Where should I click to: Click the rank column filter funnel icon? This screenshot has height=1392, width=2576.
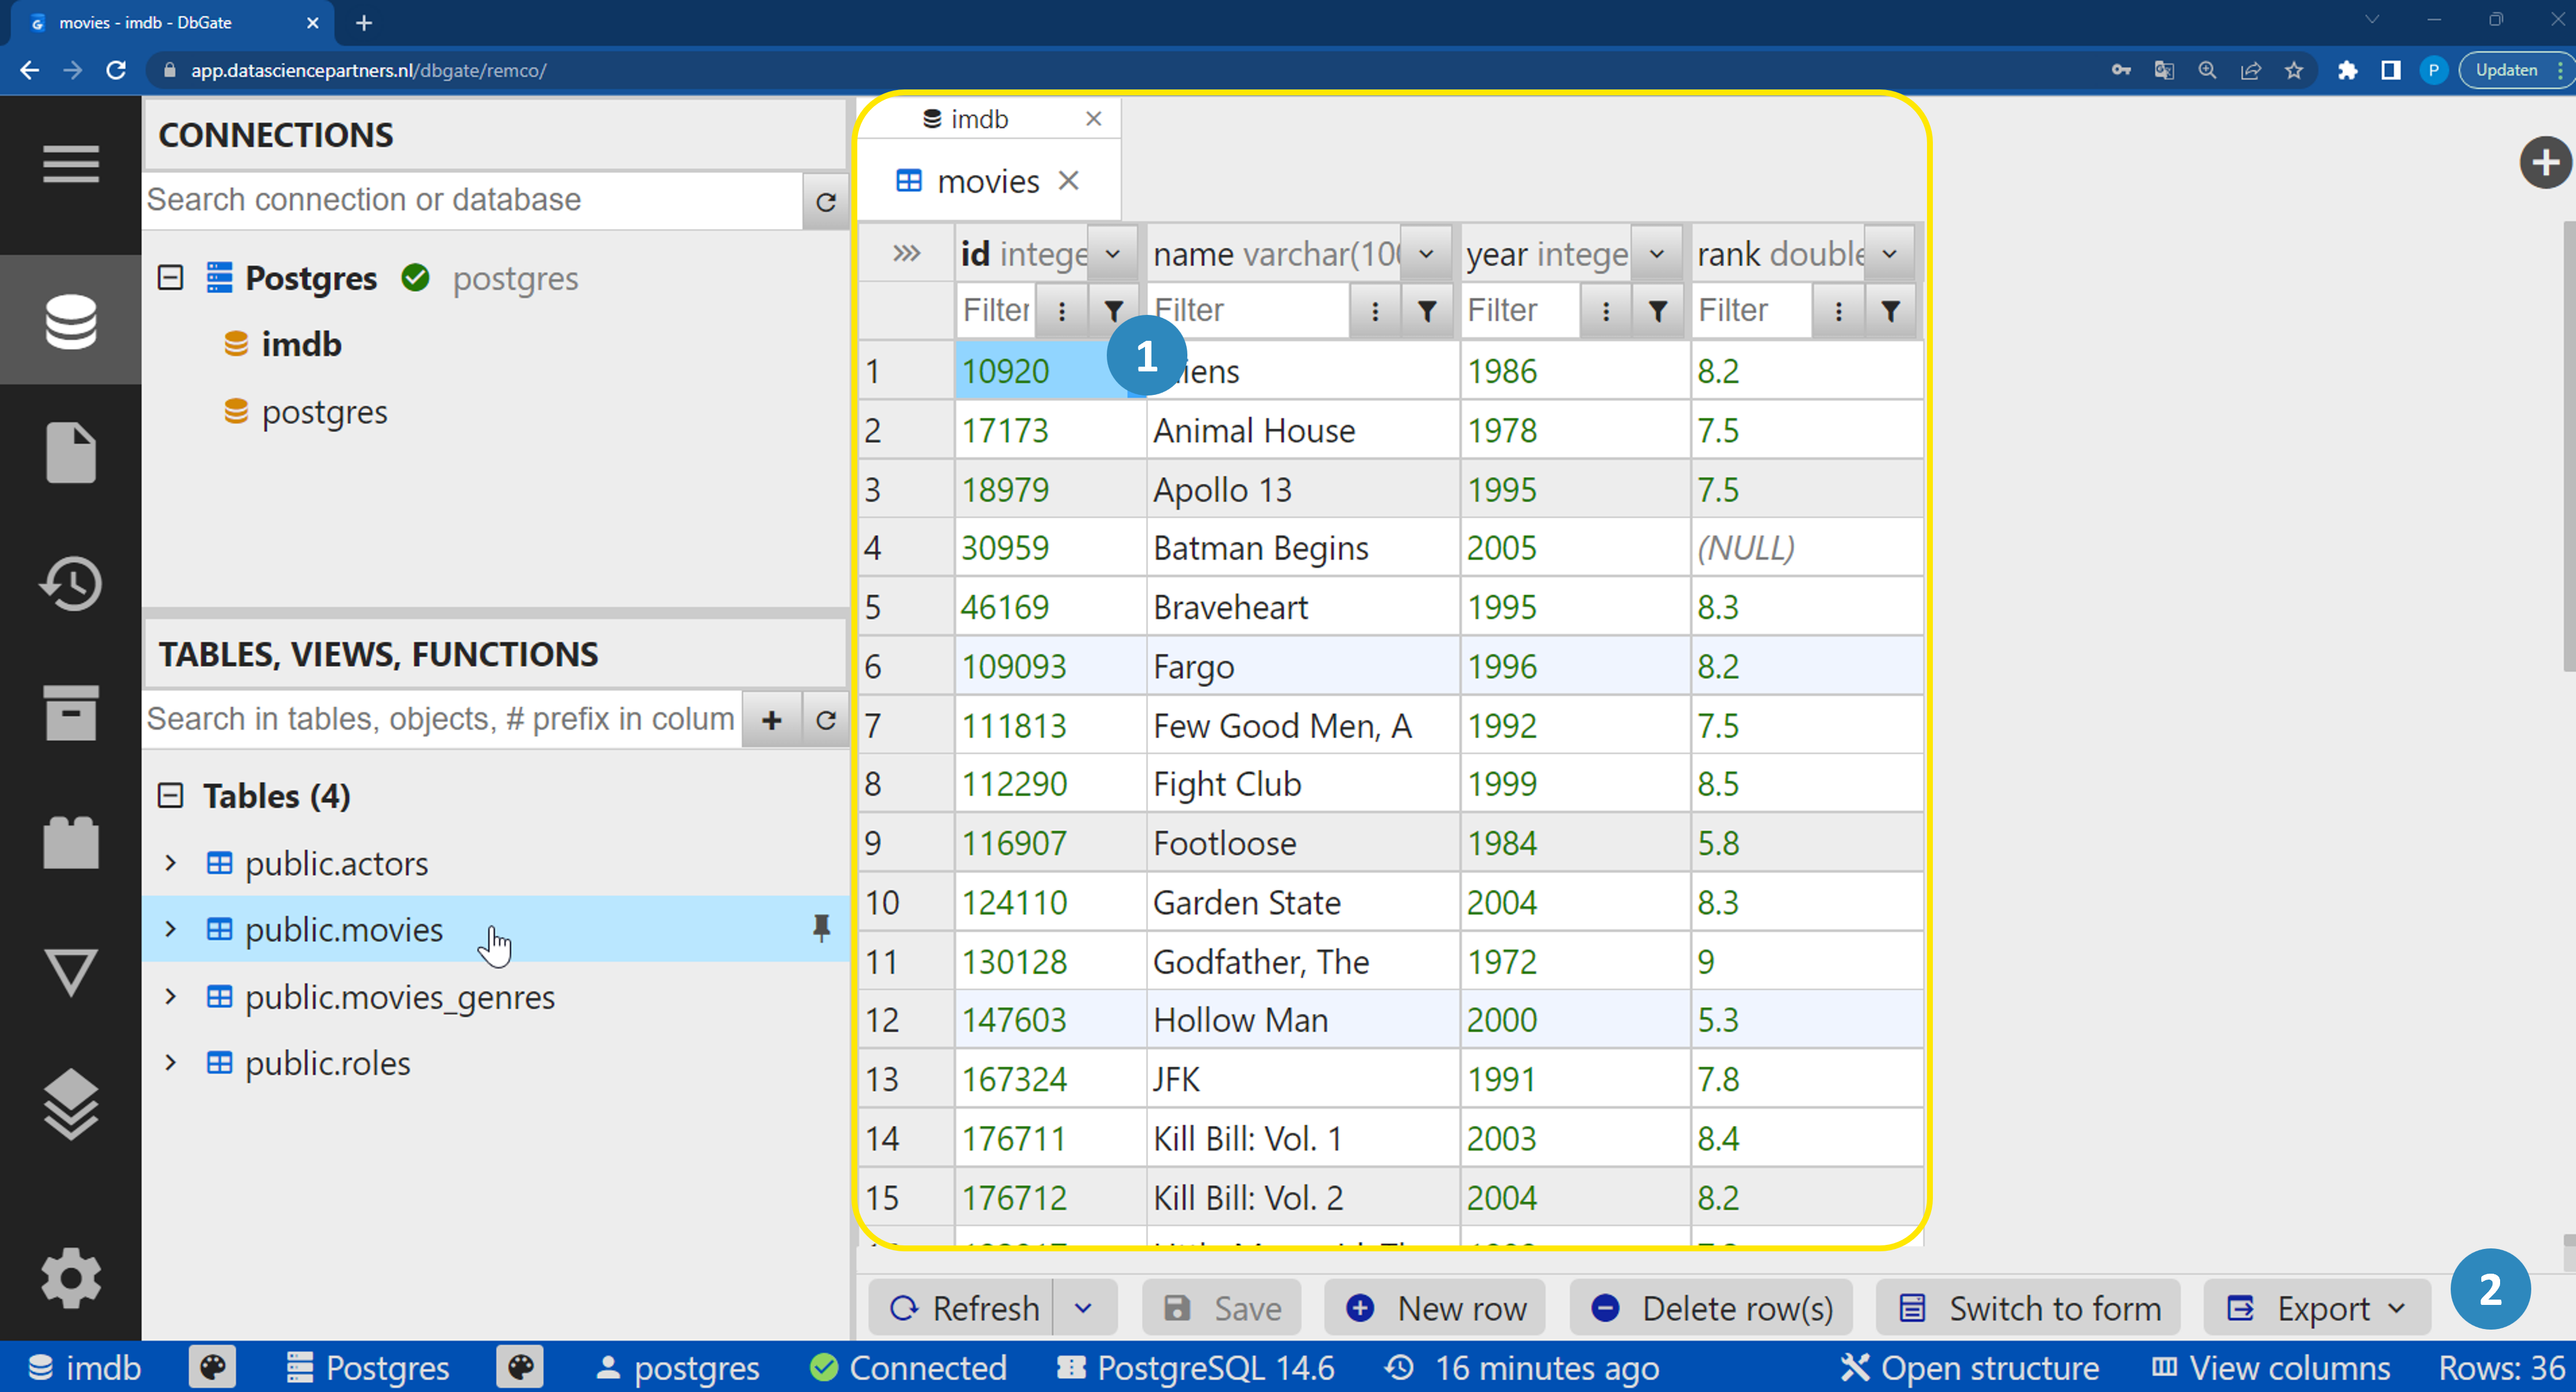tap(1889, 311)
